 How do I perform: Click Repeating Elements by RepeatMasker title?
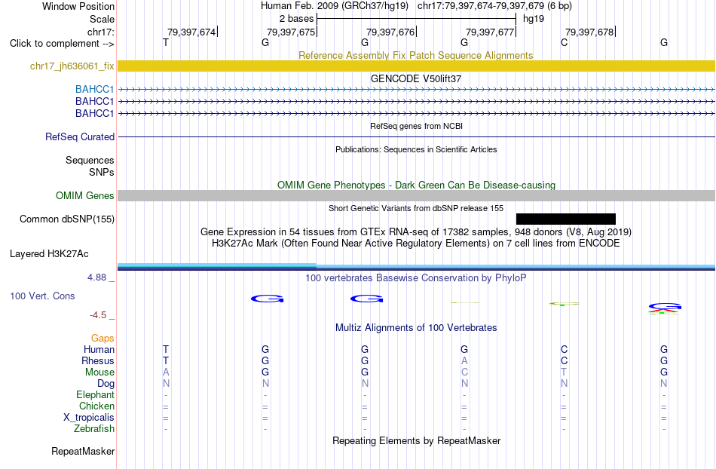point(417,440)
